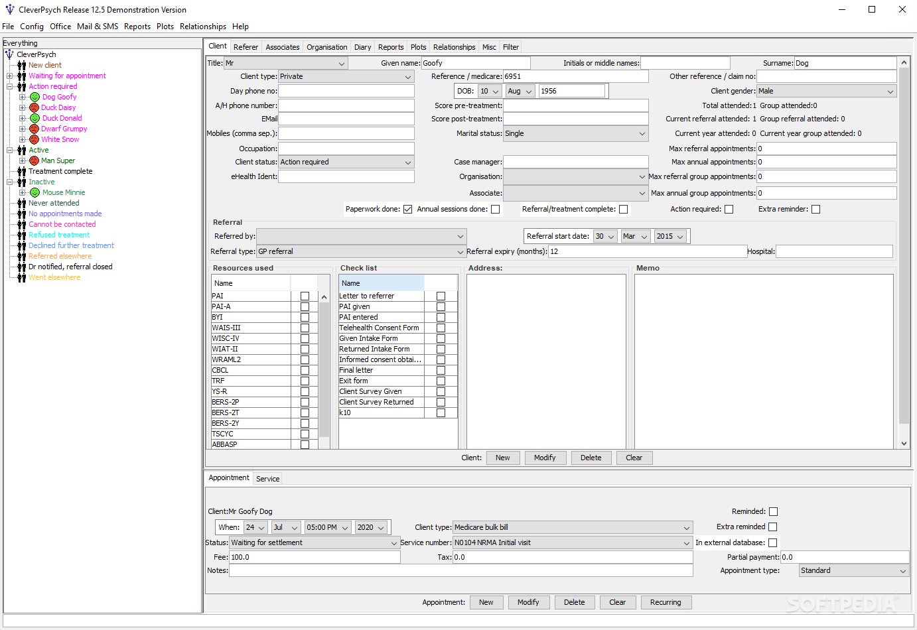Click the green face icon for Dog Goofy

tap(35, 97)
